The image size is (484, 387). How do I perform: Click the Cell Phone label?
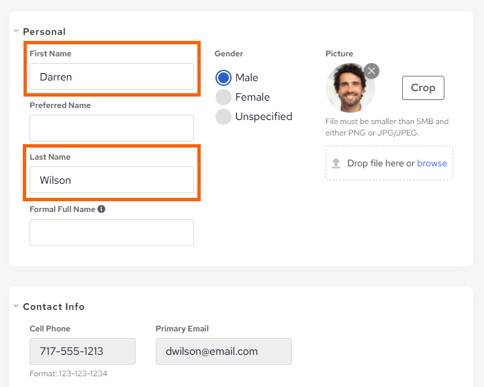(x=50, y=329)
